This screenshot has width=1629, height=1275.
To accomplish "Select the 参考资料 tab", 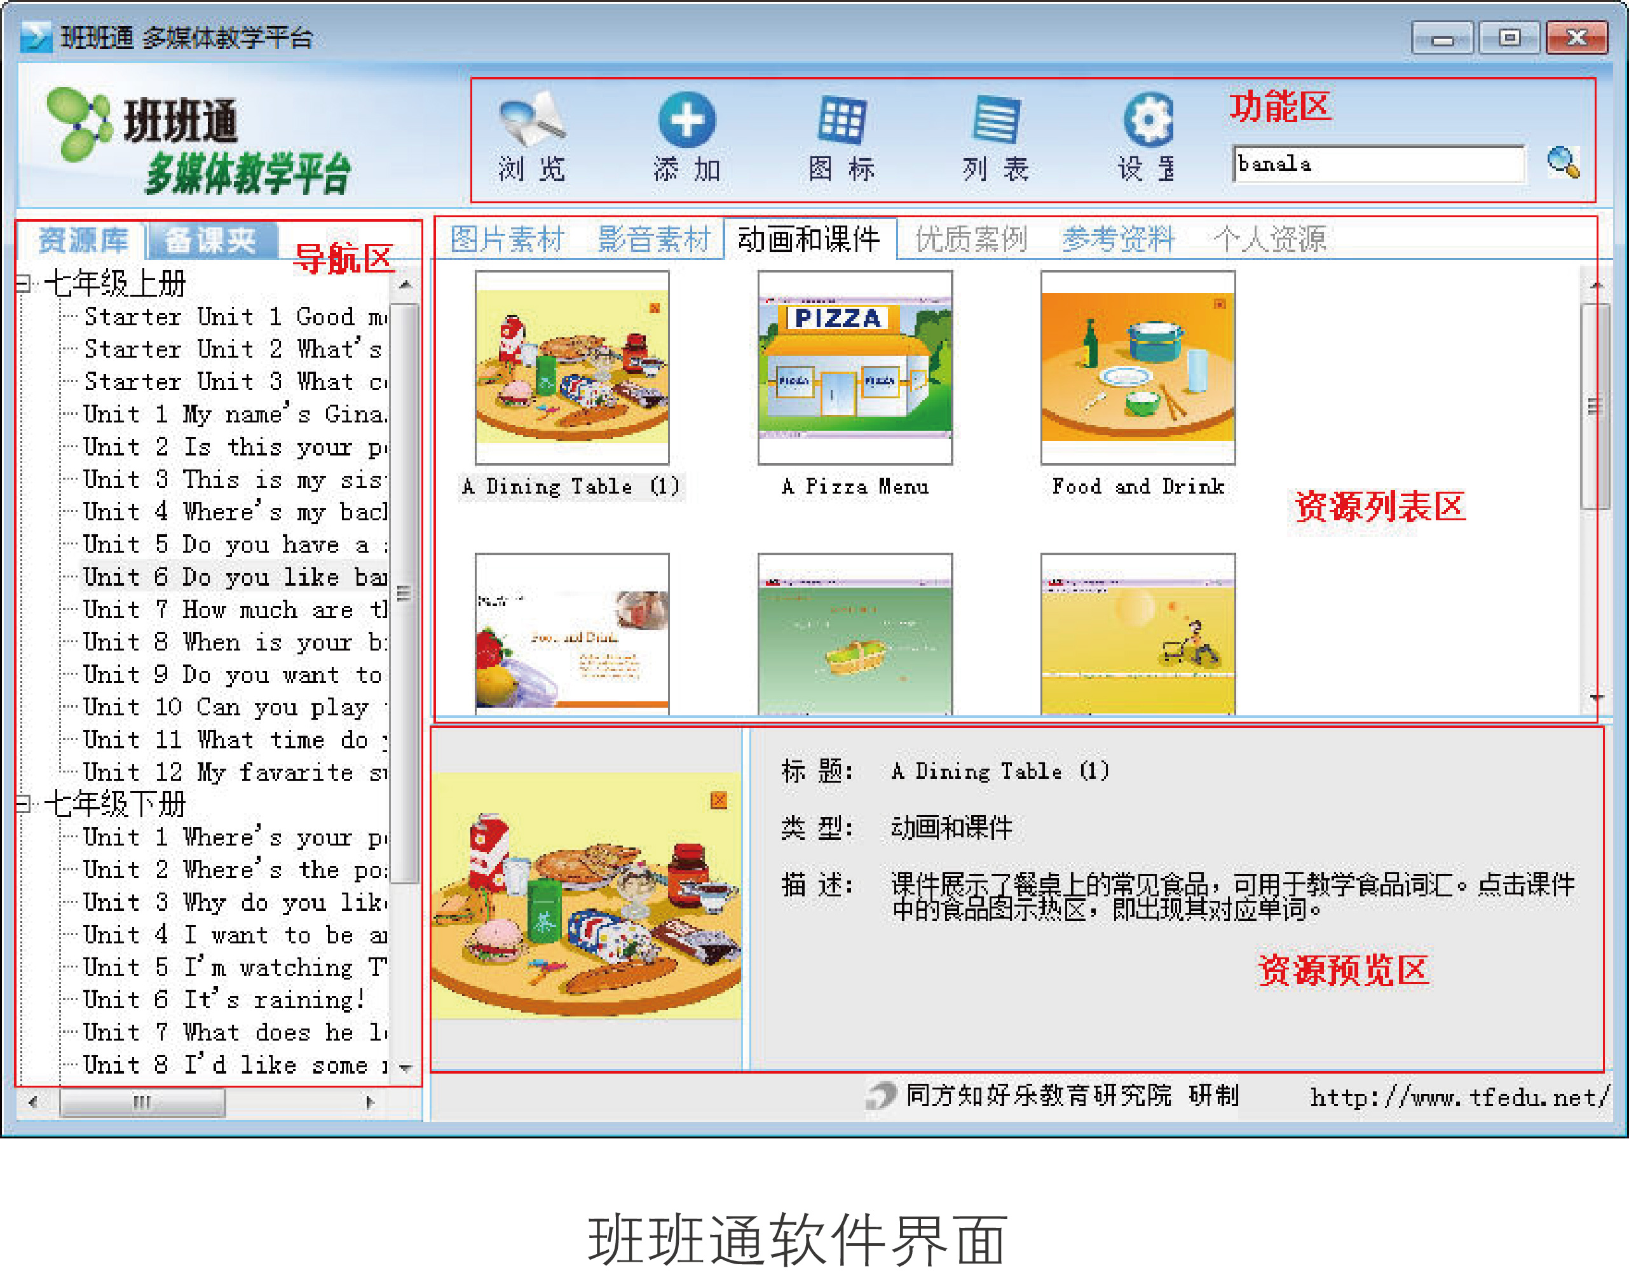I will [x=1118, y=239].
